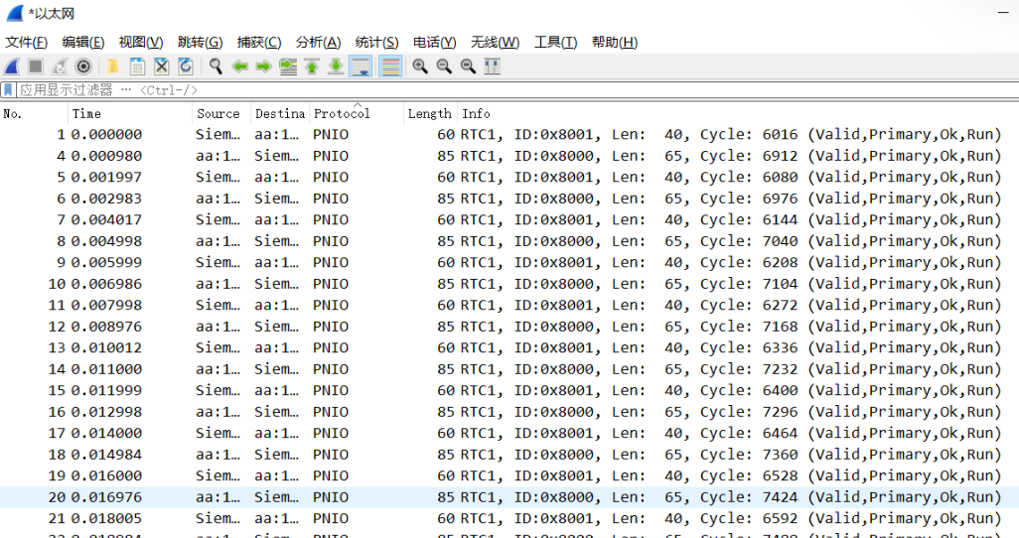This screenshot has height=538, width=1019.
Task: Jump to the first packet icon
Action: (312, 67)
